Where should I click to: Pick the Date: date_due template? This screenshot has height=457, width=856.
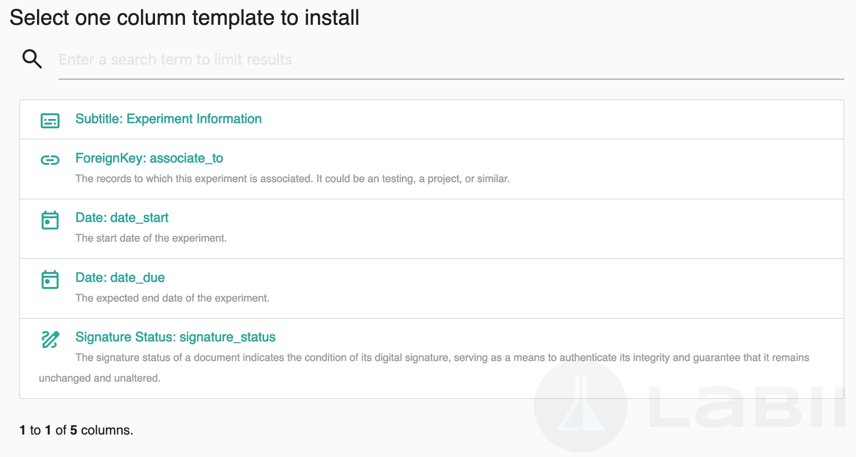tap(120, 278)
